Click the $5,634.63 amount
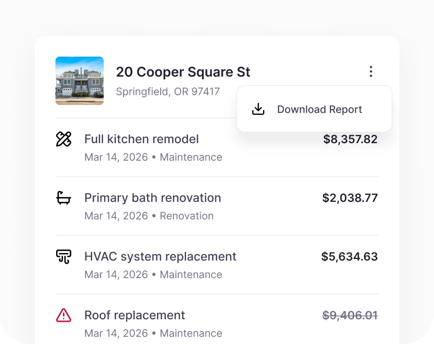The height and width of the screenshot is (344, 434). tap(350, 256)
